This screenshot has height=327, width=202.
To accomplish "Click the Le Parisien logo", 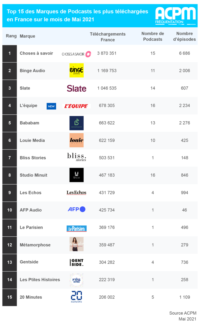I will (x=77, y=229).
